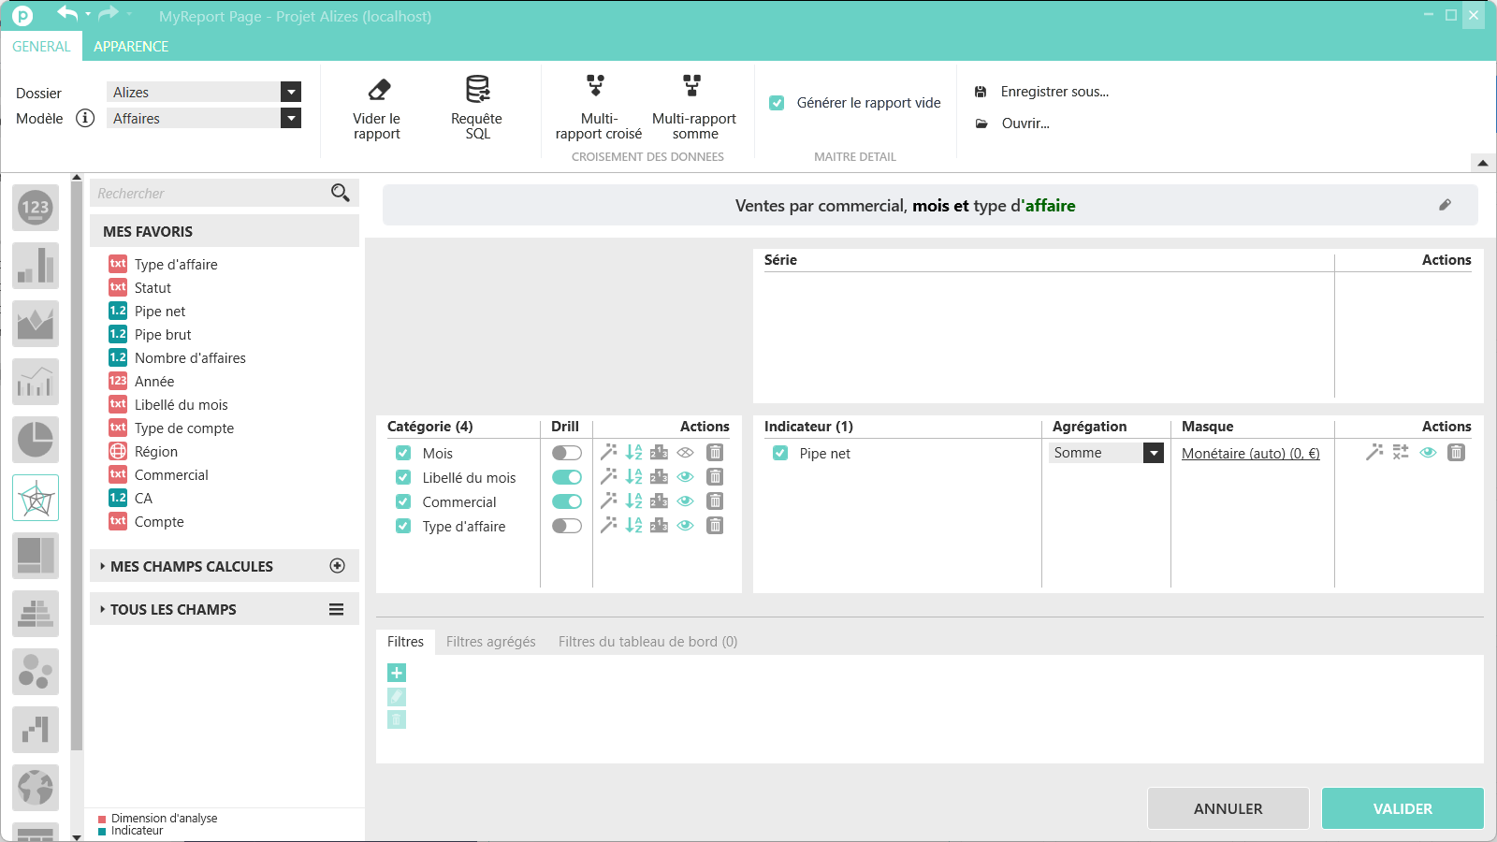The height and width of the screenshot is (842, 1497).
Task: Show the hidden Mois category via eye icon
Action: click(x=686, y=453)
